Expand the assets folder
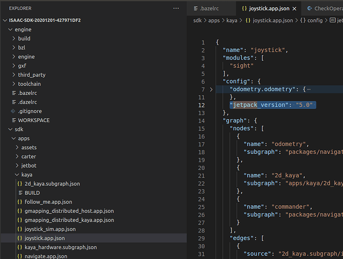The width and height of the screenshot is (343, 259). click(x=17, y=148)
